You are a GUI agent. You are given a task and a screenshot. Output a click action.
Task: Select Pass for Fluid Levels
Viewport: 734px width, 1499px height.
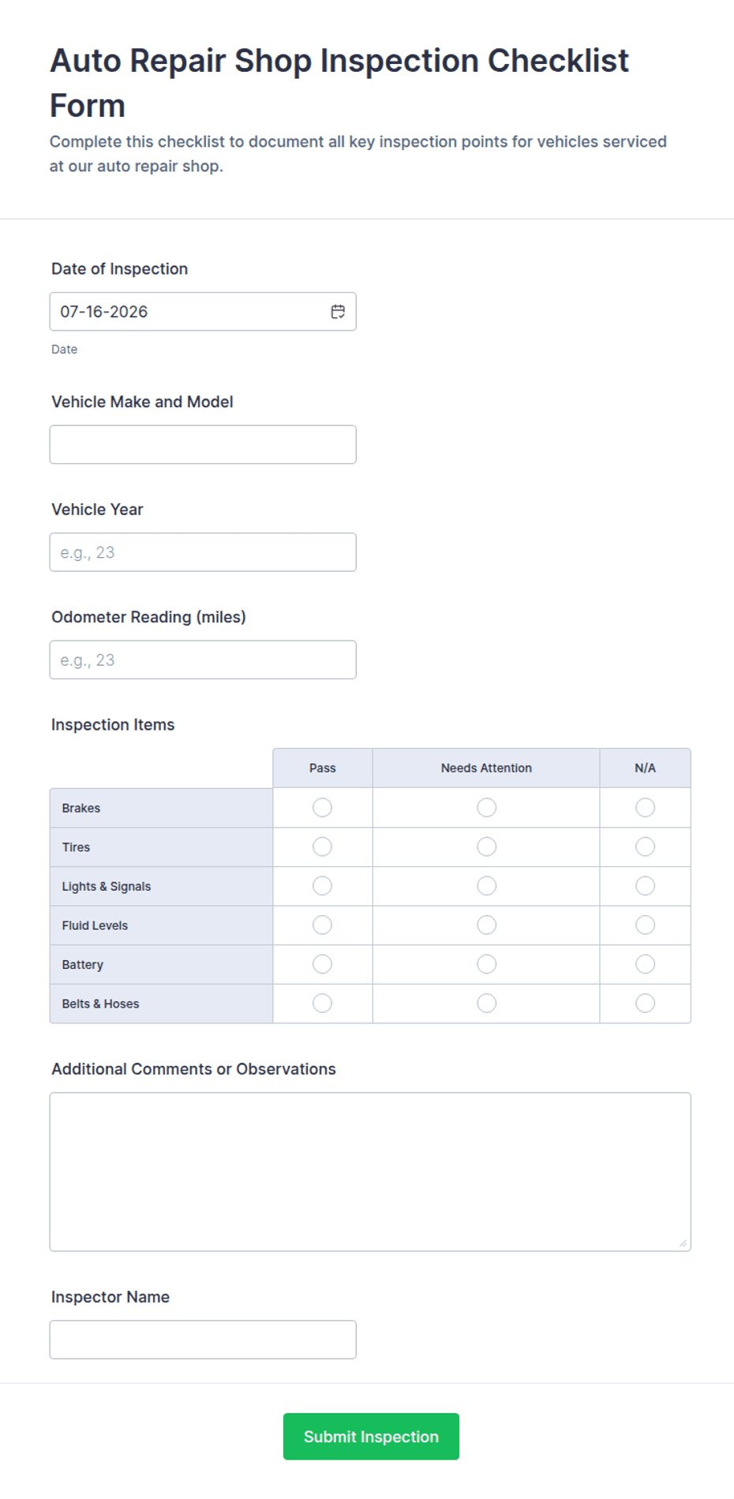click(322, 925)
